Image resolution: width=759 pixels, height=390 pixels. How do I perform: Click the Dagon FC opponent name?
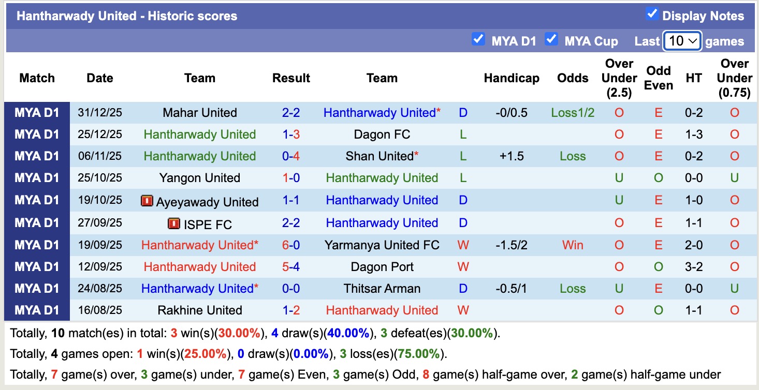pos(382,134)
